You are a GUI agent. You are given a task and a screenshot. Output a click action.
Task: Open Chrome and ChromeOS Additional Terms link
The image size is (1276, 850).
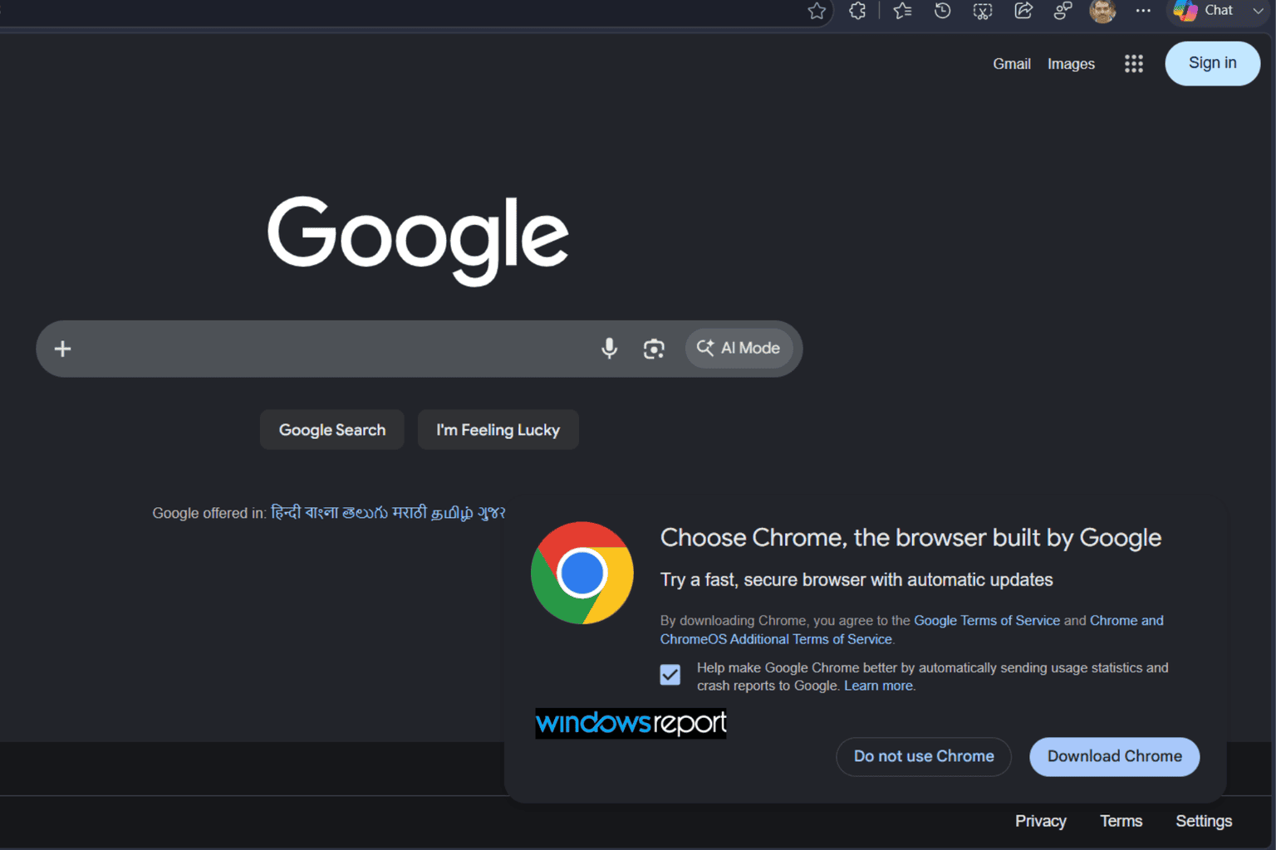click(x=912, y=630)
